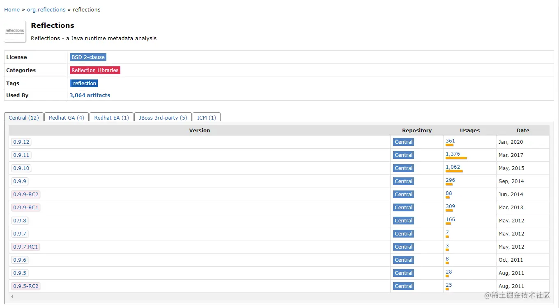Open version 0.9.6

[20, 260]
